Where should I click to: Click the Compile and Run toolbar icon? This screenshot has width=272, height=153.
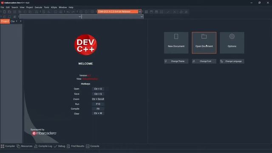pos(156,12)
